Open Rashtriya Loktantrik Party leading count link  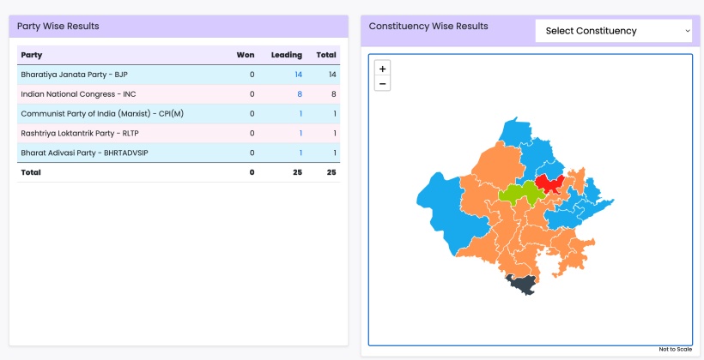(300, 134)
